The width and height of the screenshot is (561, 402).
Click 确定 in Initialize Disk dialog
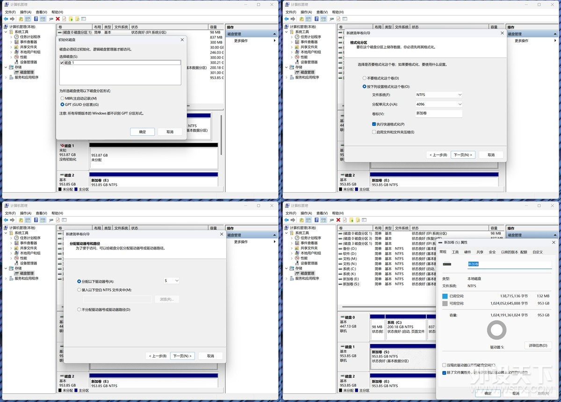coord(143,132)
